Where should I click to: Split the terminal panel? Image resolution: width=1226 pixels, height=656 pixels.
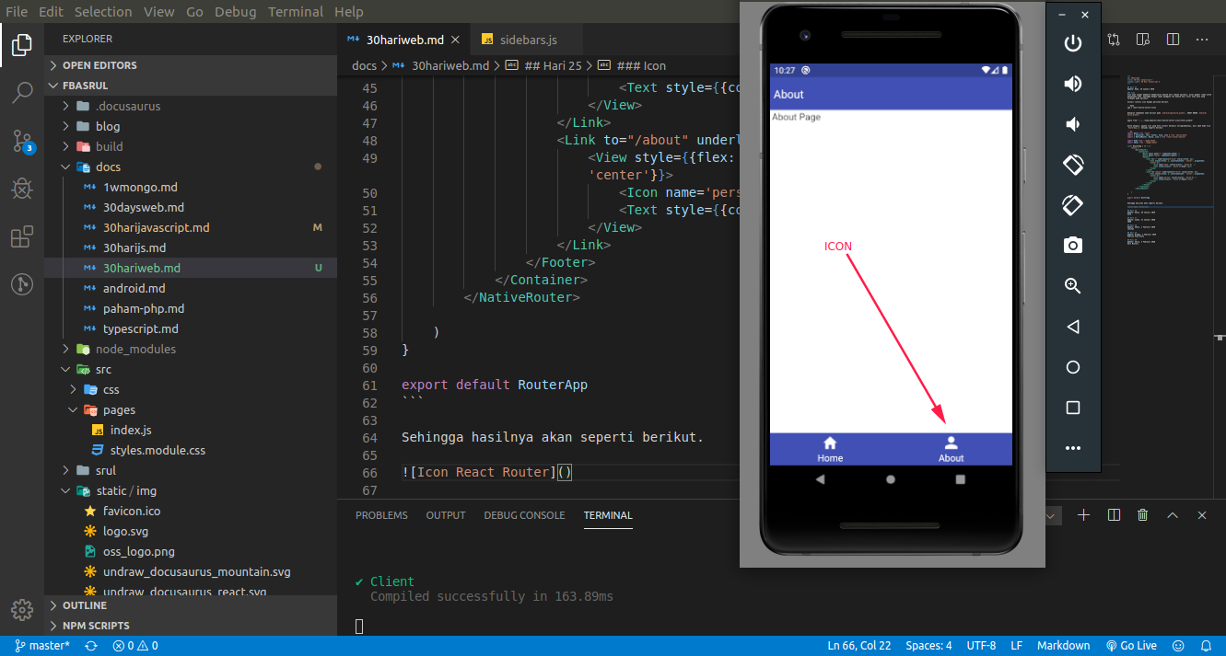[x=1114, y=515]
